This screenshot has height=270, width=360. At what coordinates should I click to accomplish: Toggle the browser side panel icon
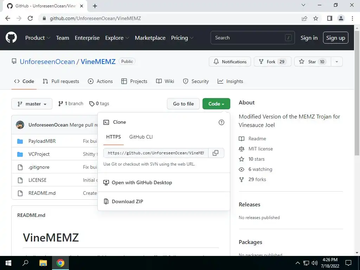pos(330,18)
